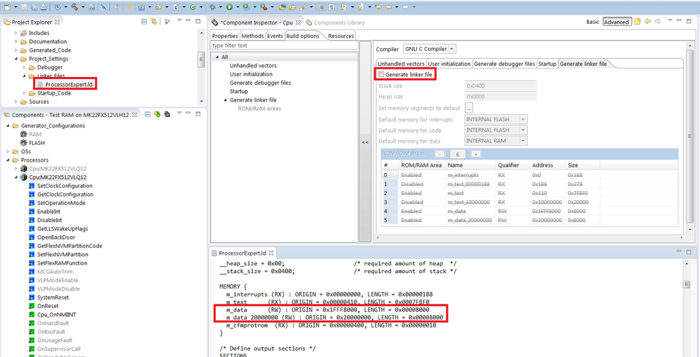Viewport: 700px width, 357px height.
Task: Select the Startup sub-tab
Action: click(547, 64)
